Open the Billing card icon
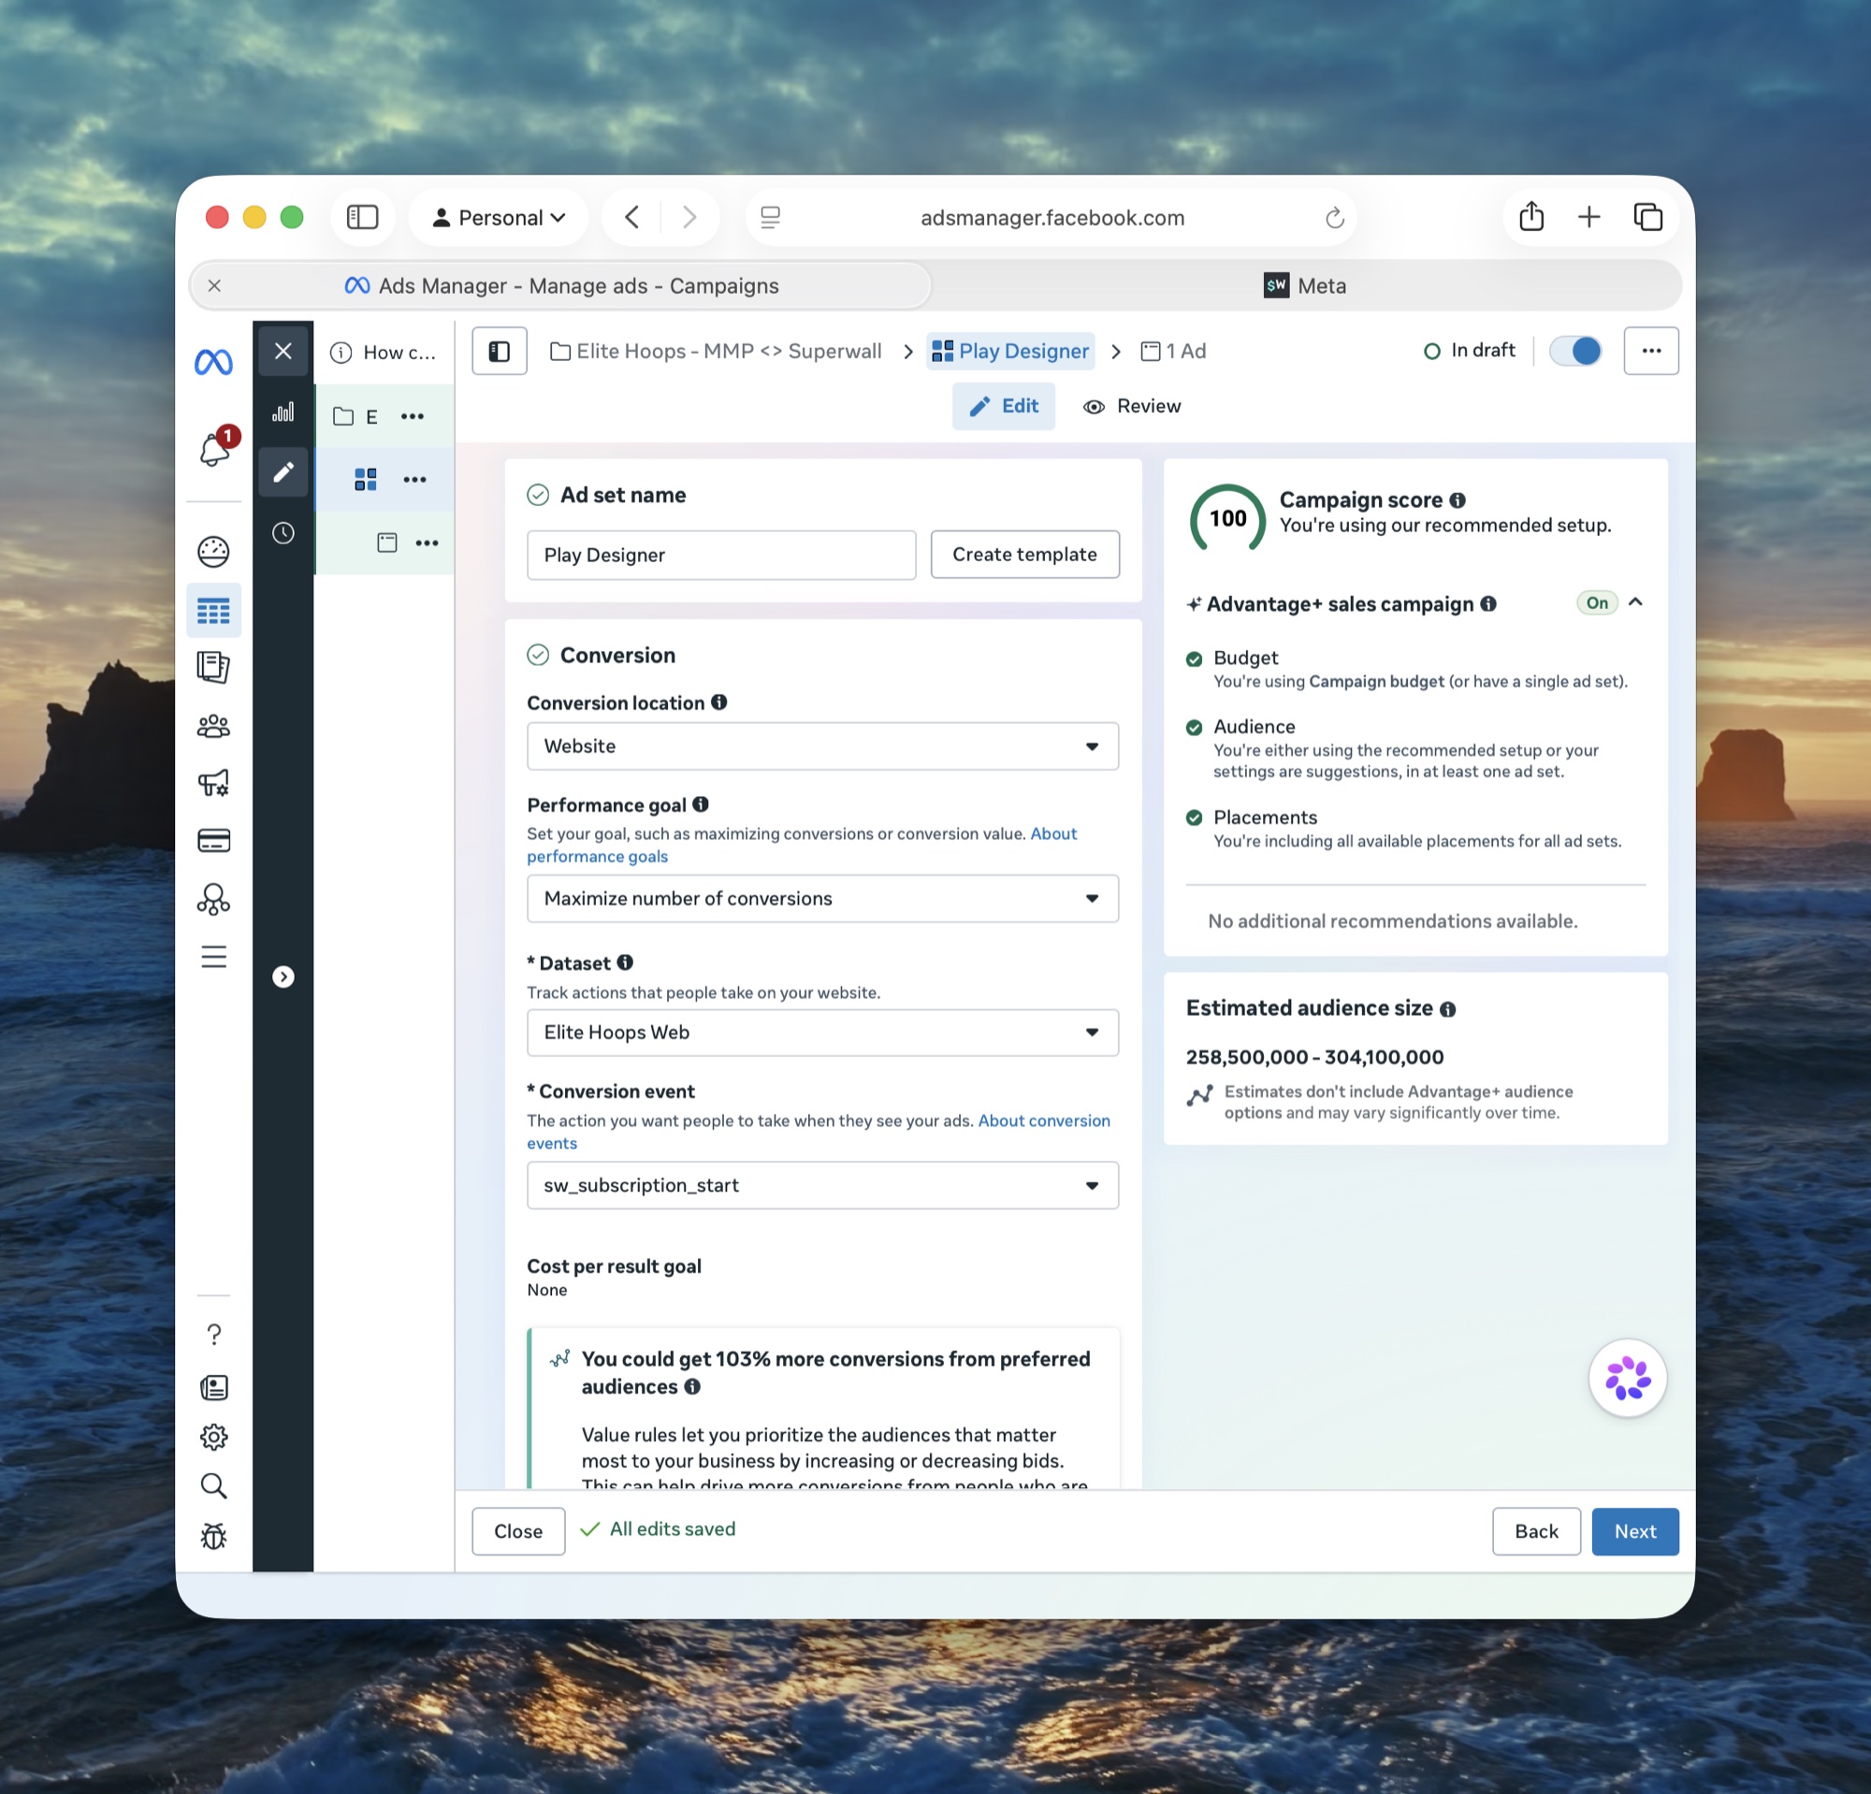Image resolution: width=1871 pixels, height=1794 pixels. [x=213, y=841]
